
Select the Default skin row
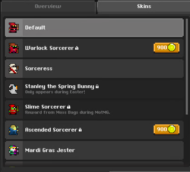click(94, 27)
